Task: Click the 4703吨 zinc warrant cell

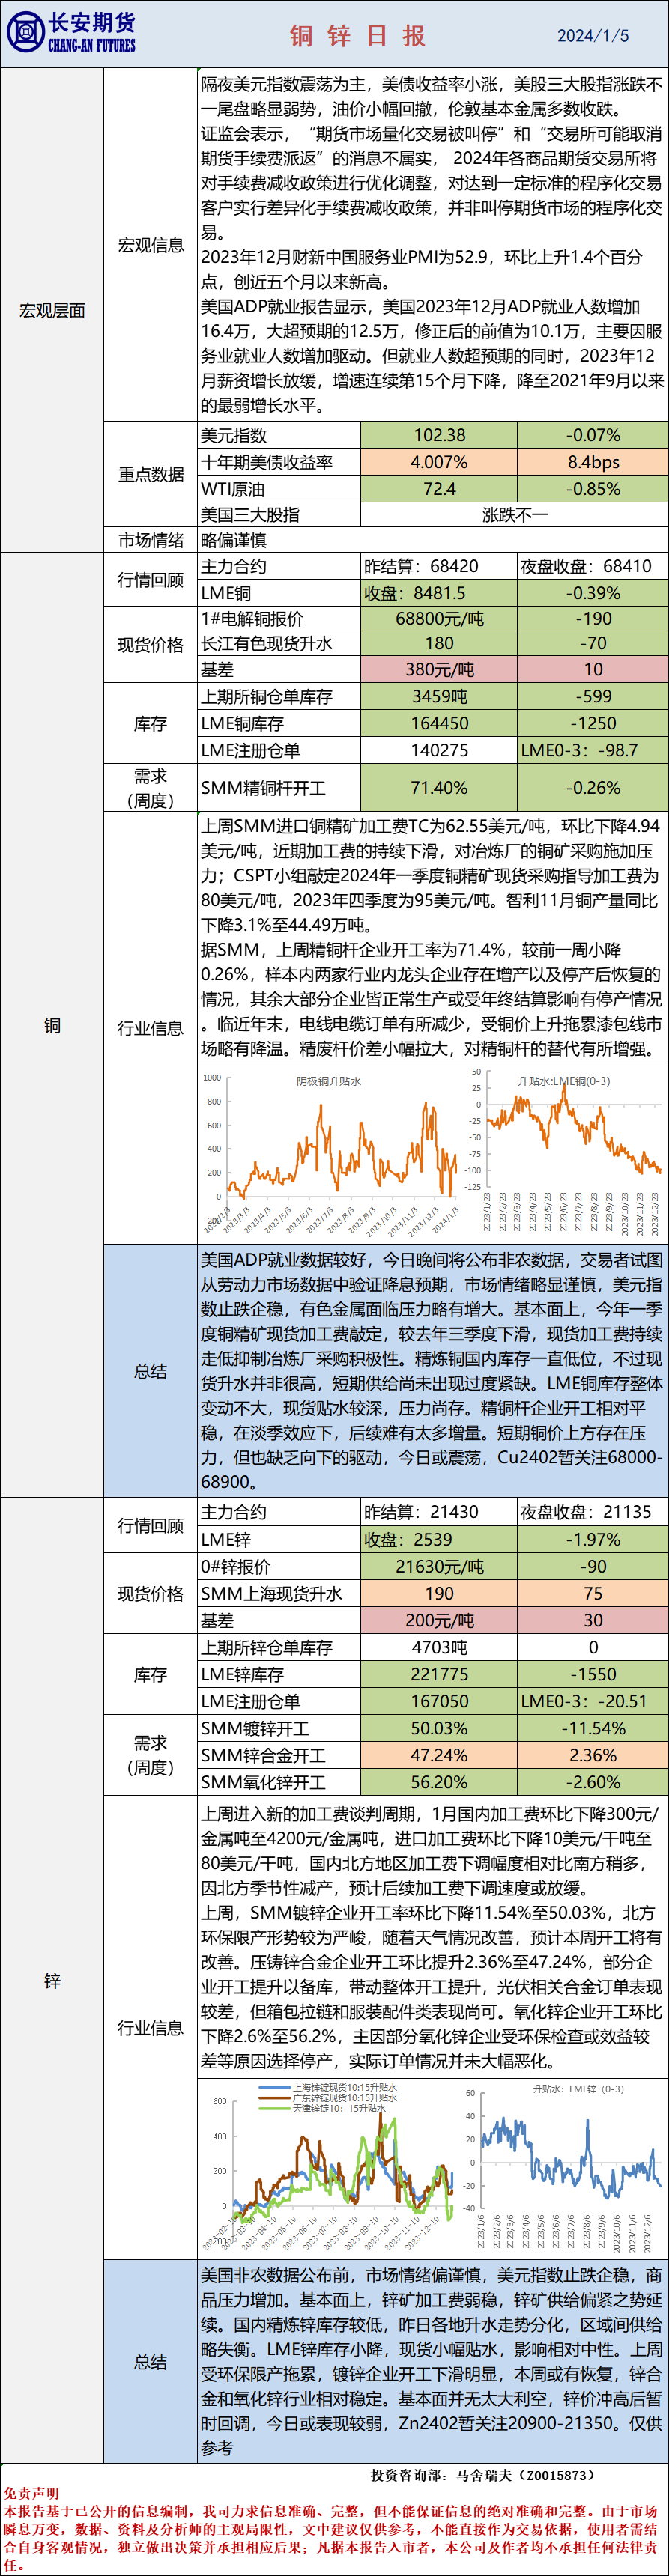Action: pos(439,1647)
